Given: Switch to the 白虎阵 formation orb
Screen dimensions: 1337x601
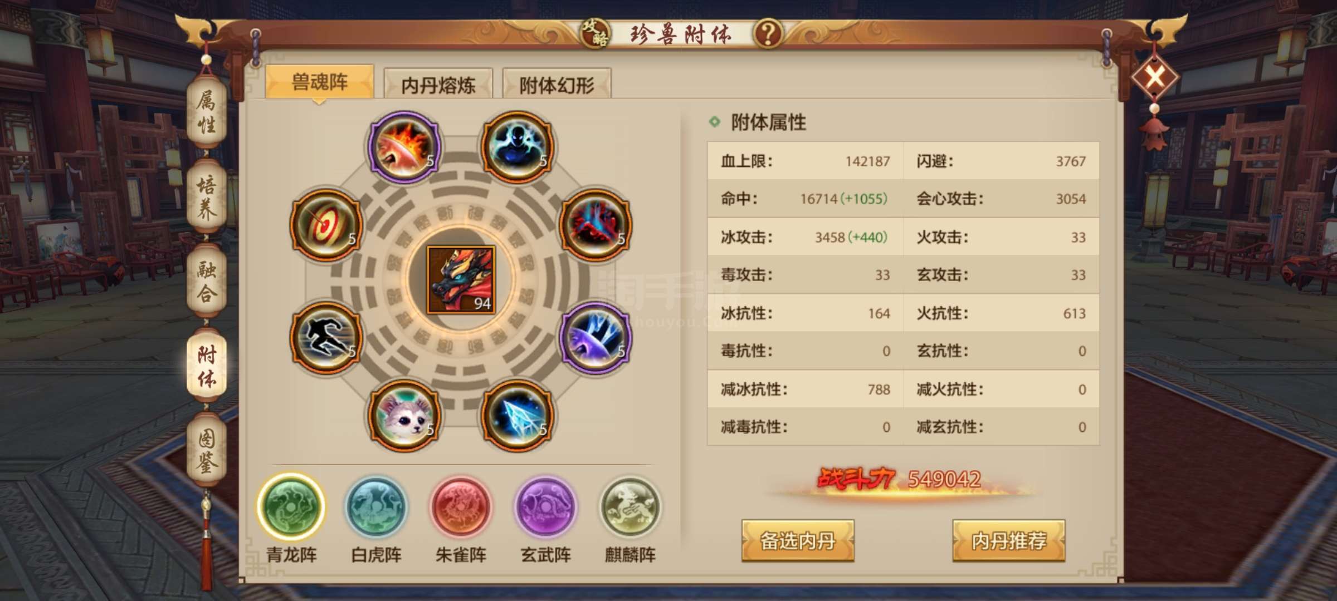Looking at the screenshot, I should point(376,507).
